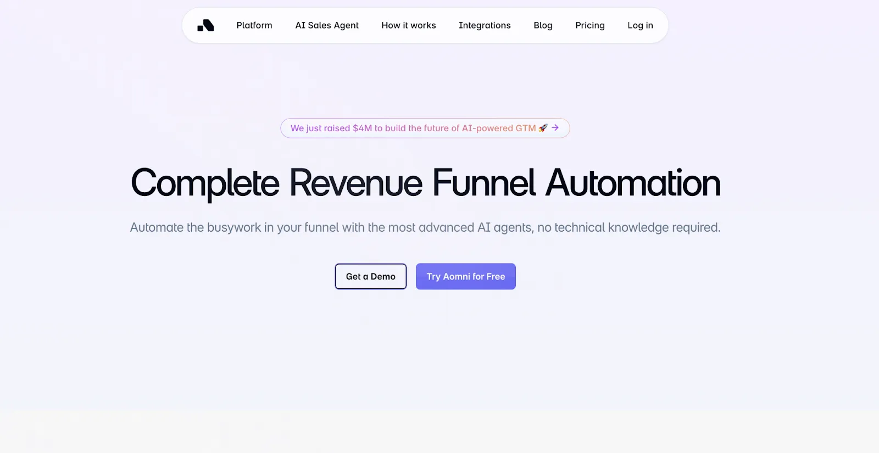This screenshot has width=879, height=453.
Task: Visit the Blog page
Action: click(543, 25)
